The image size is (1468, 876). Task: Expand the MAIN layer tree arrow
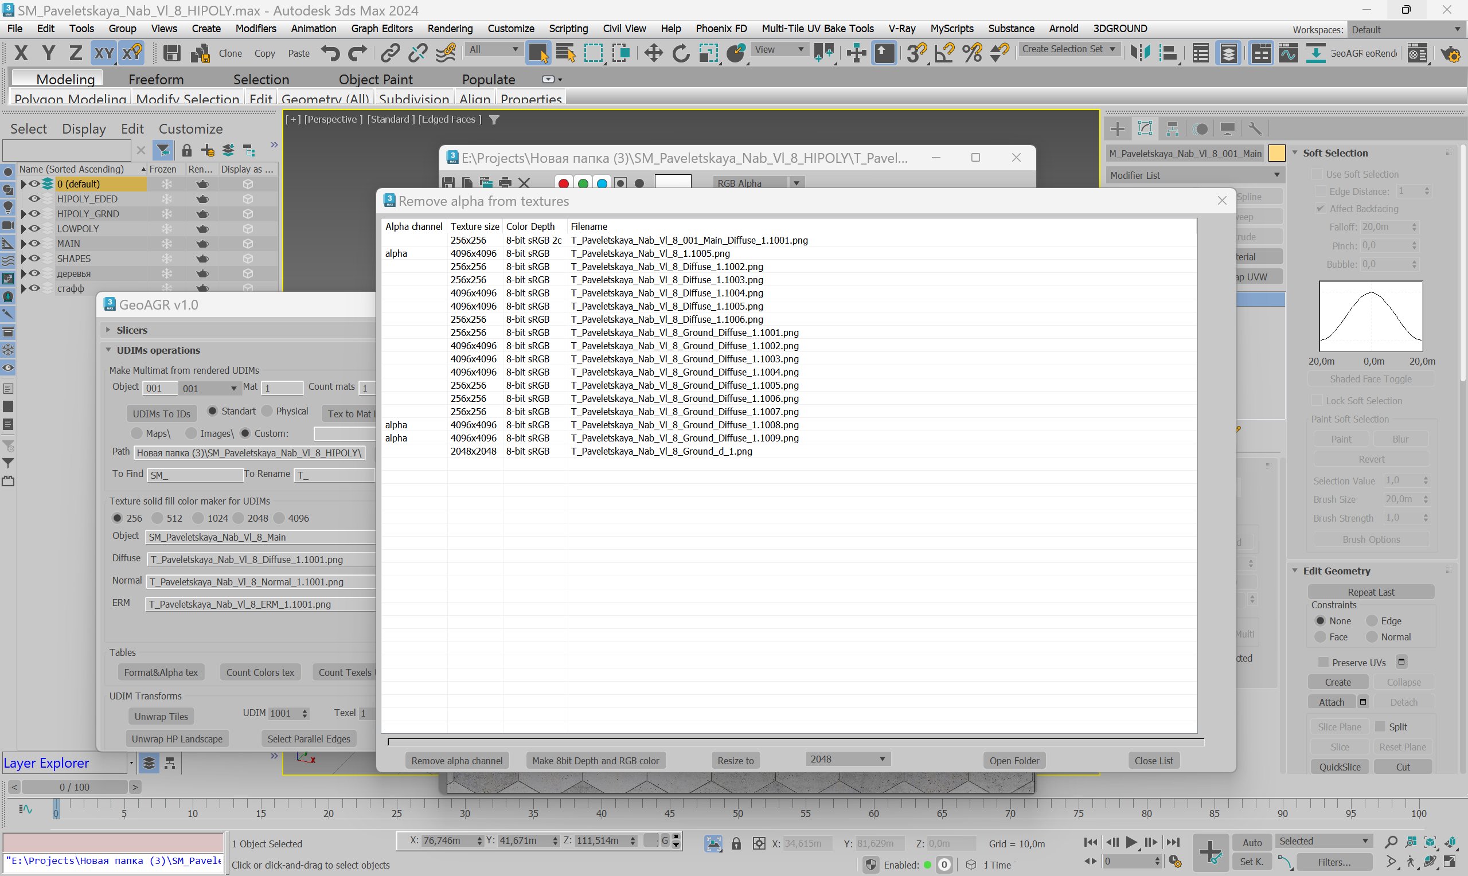(23, 243)
